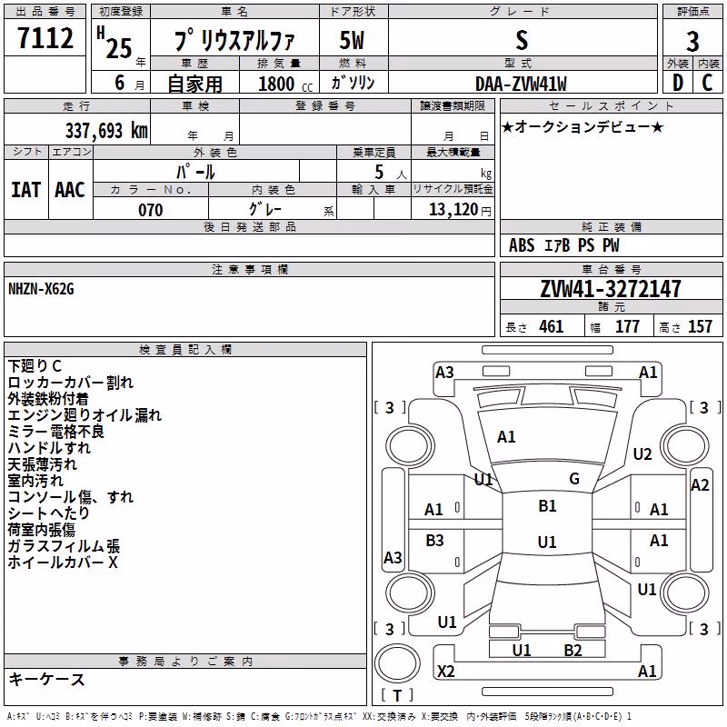Select the H25 first registration year
Viewport: 727px width, 727px height.
115,43
